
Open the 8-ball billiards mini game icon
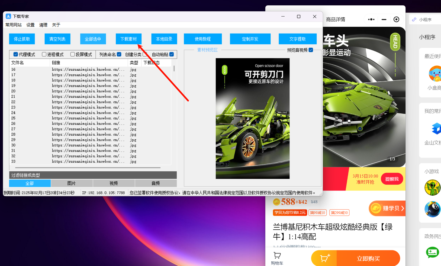pos(432,209)
